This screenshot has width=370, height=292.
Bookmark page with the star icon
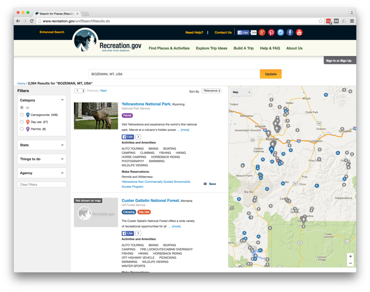(321, 21)
